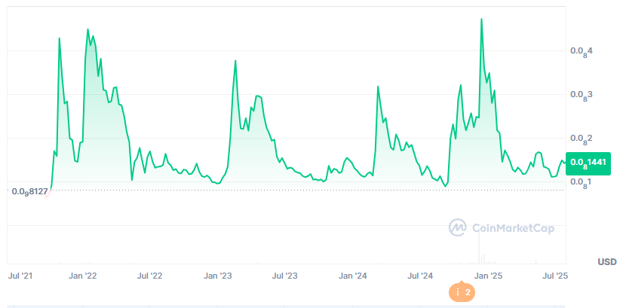Screen dimensions: 626x308
Task: Click the orange event marker badge labeled 2
Action: pyautogui.click(x=462, y=292)
